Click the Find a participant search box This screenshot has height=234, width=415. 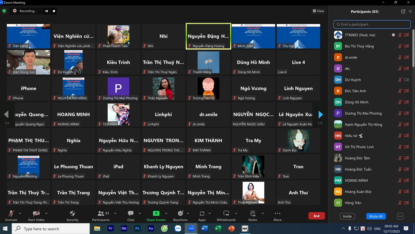372,24
